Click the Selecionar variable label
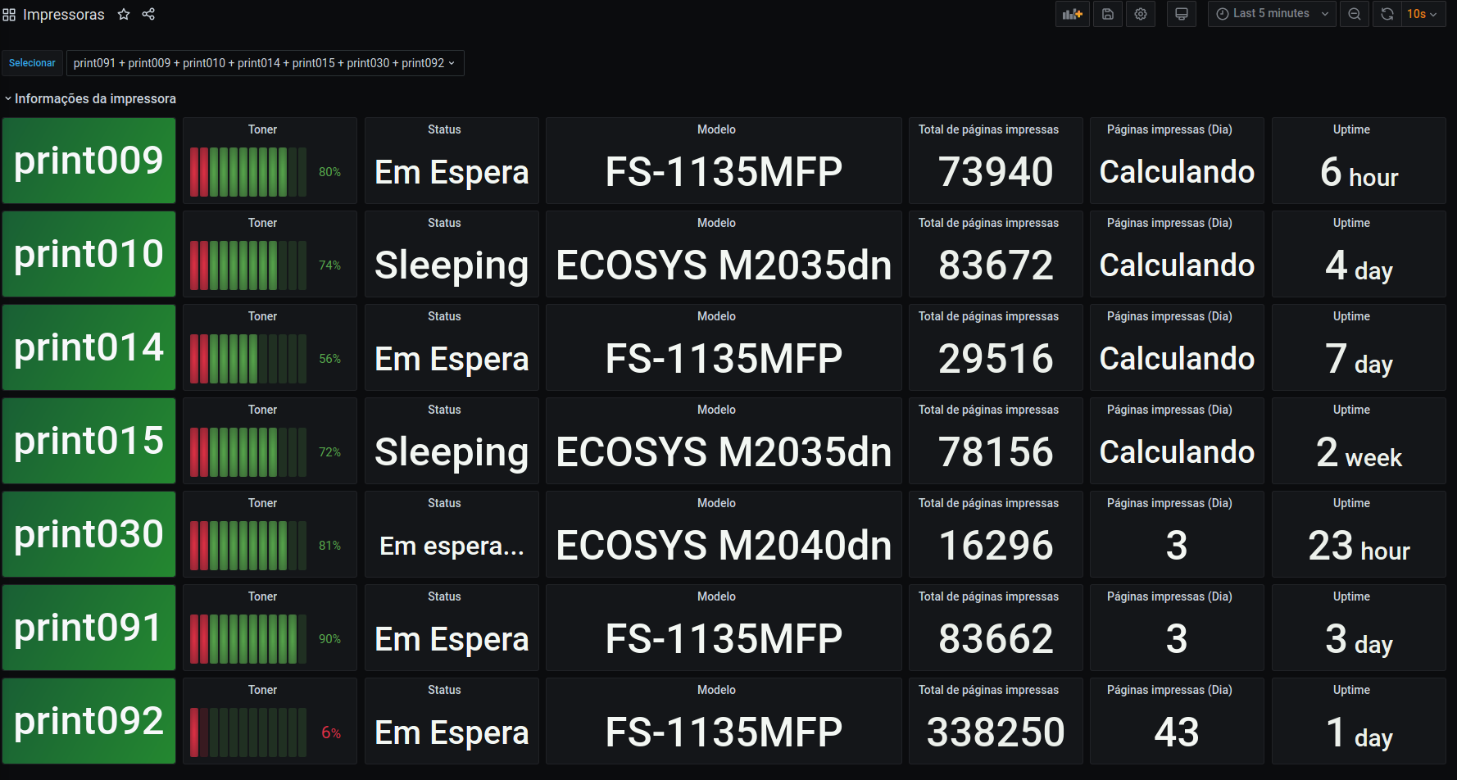Screen dimensions: 1457x780 [32, 63]
